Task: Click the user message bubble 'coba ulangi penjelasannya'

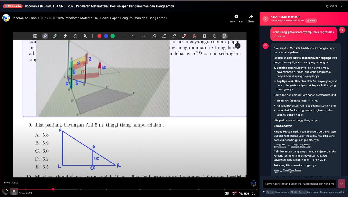Action: pyautogui.click(x=303, y=34)
